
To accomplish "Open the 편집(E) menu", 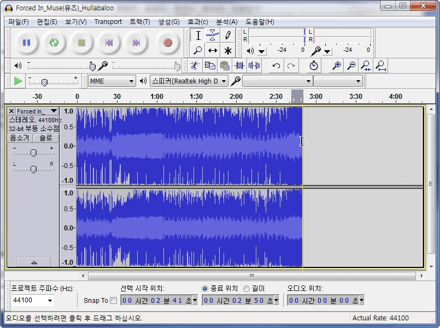I will pos(47,22).
